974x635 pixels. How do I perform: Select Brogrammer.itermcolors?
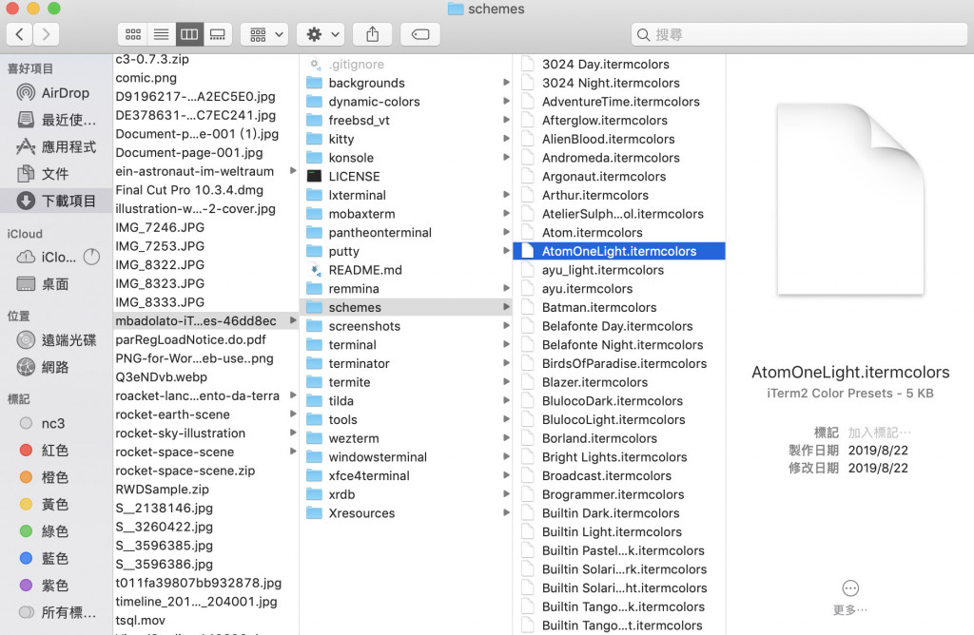(619, 494)
